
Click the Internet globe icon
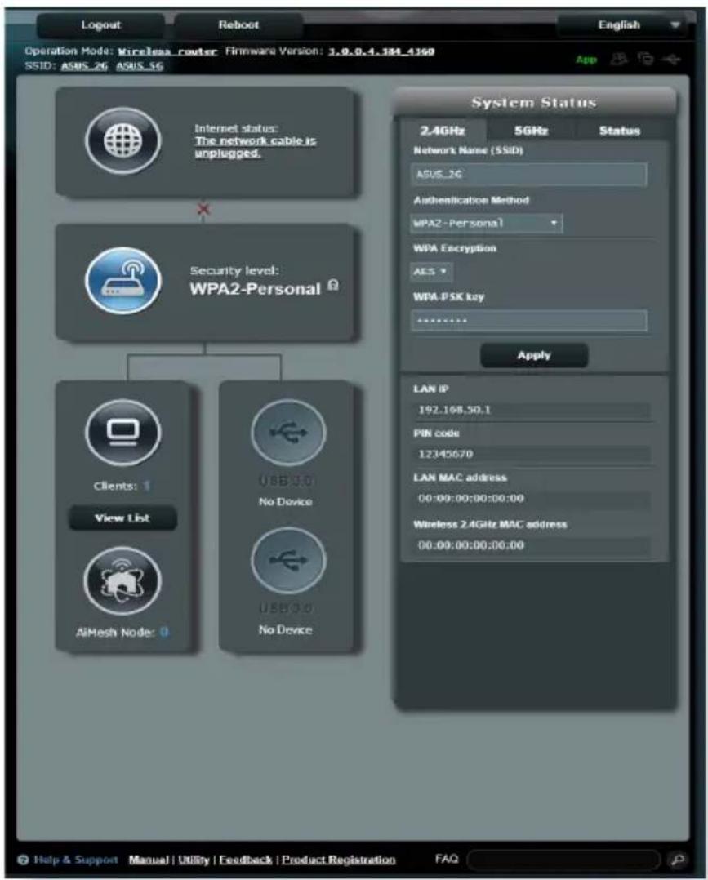(123, 140)
